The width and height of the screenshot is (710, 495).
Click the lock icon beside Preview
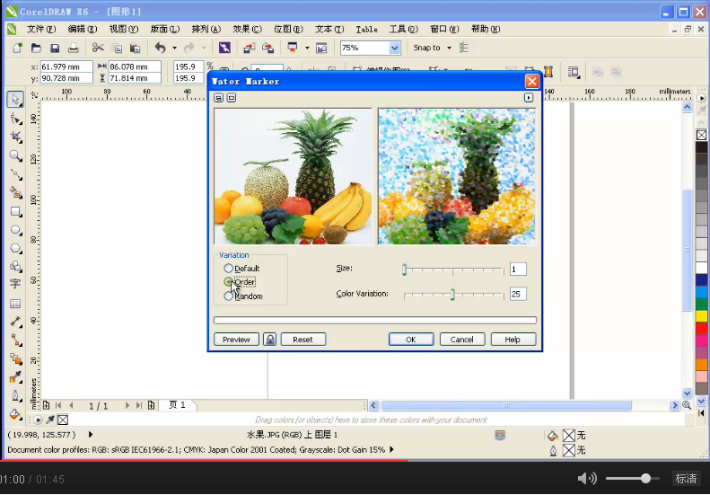tap(270, 340)
